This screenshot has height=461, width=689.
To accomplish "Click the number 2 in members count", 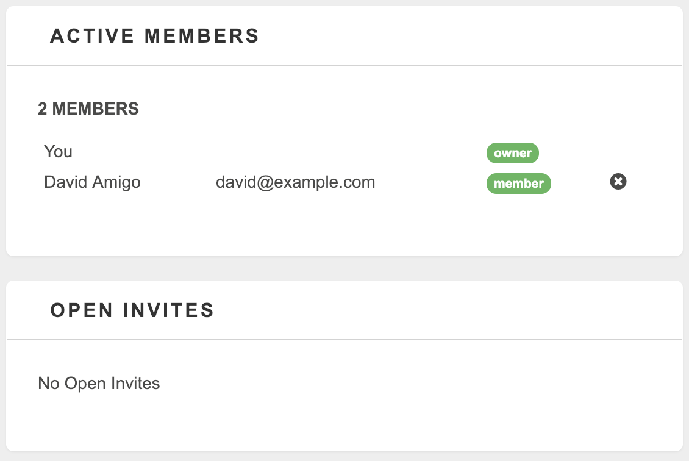I will 42,109.
